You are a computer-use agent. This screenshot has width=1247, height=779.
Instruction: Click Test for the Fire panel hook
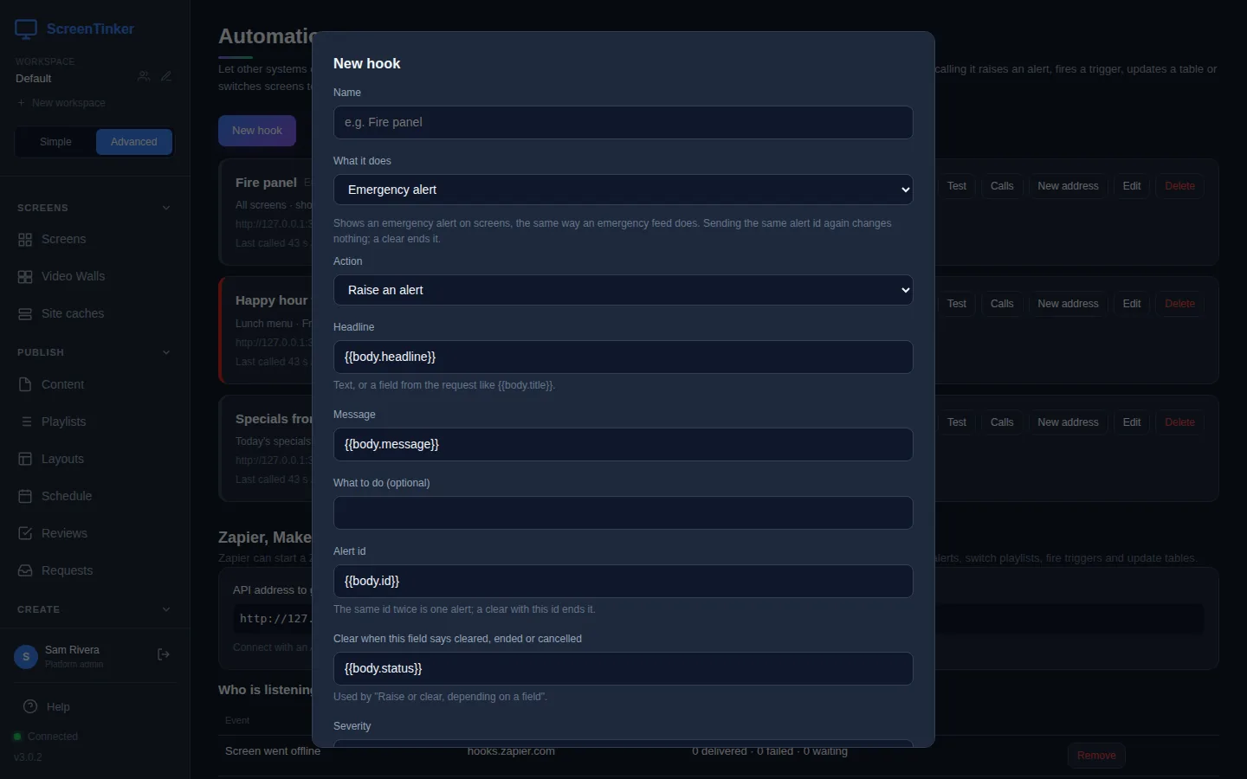tap(956, 186)
